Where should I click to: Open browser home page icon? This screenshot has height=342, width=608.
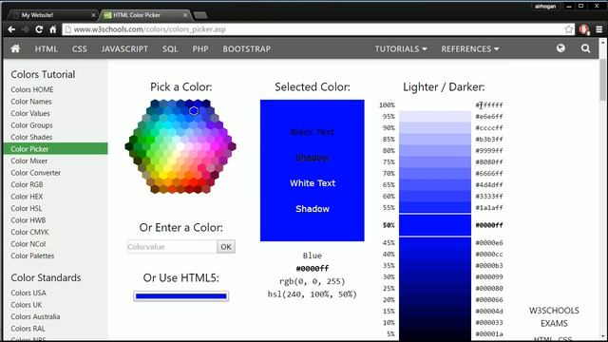click(53, 29)
